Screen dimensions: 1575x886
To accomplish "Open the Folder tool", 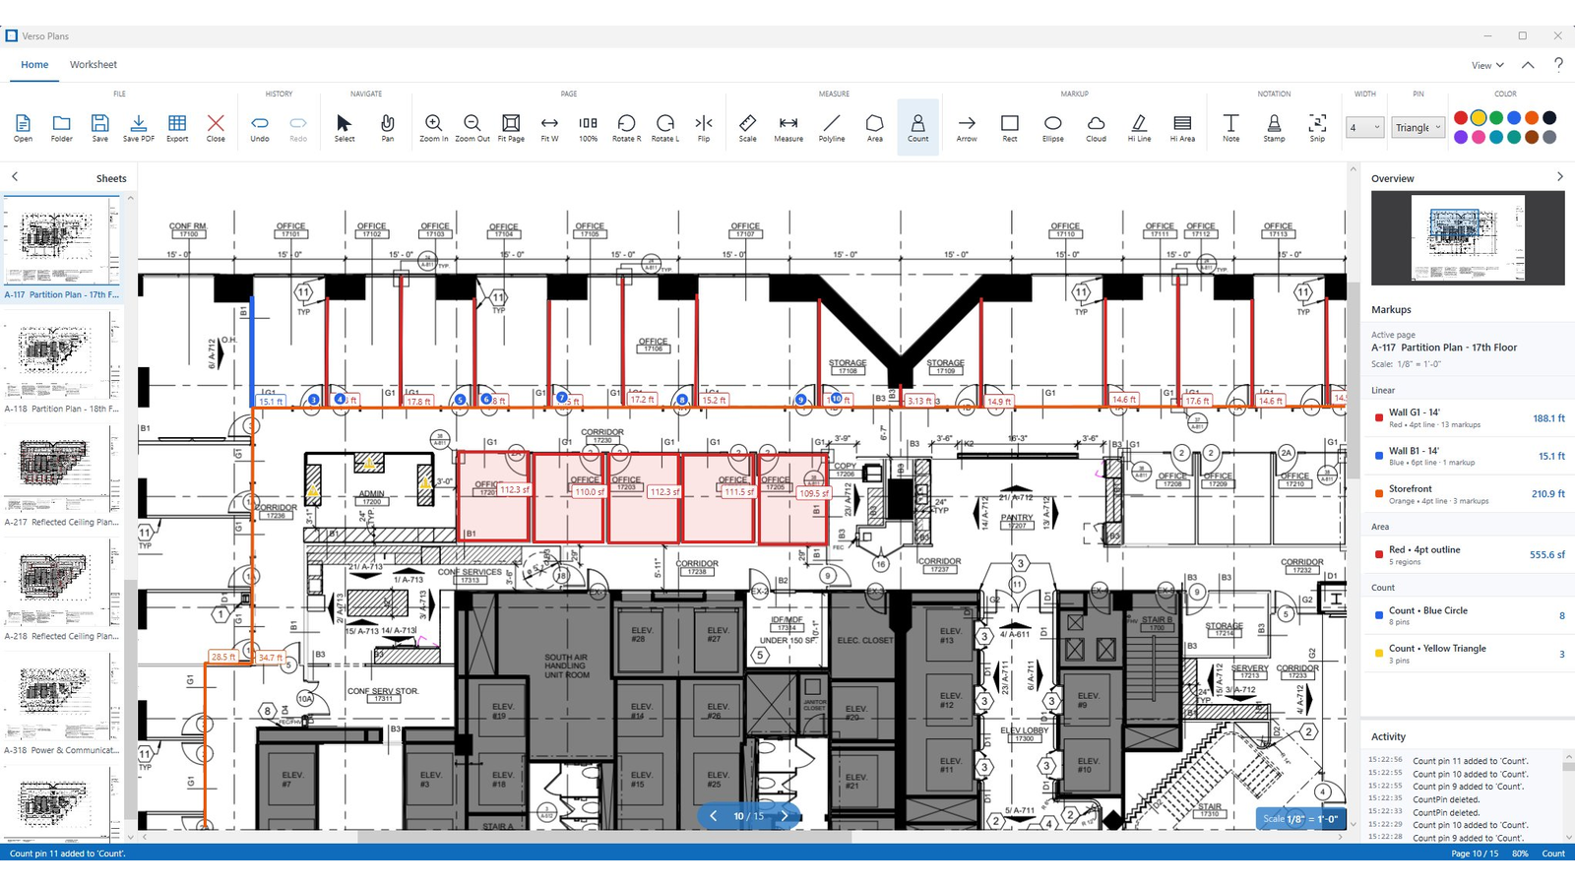I will 61,127.
